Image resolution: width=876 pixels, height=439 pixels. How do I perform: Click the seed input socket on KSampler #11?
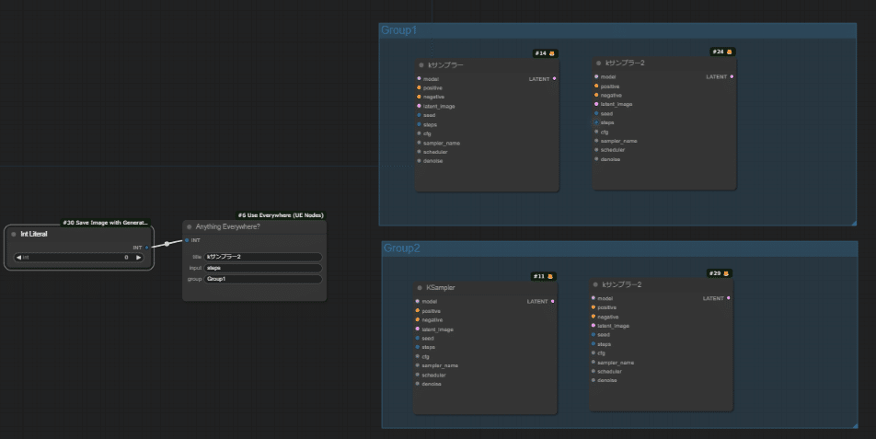(x=418, y=338)
